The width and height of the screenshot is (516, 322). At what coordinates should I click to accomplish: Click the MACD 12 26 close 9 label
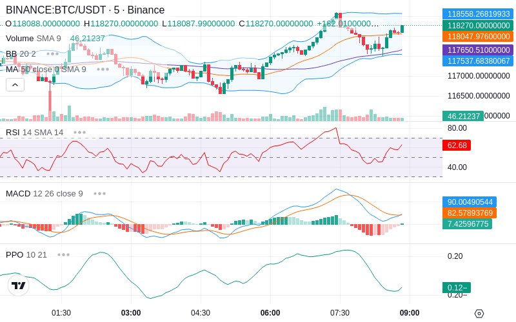click(x=44, y=194)
